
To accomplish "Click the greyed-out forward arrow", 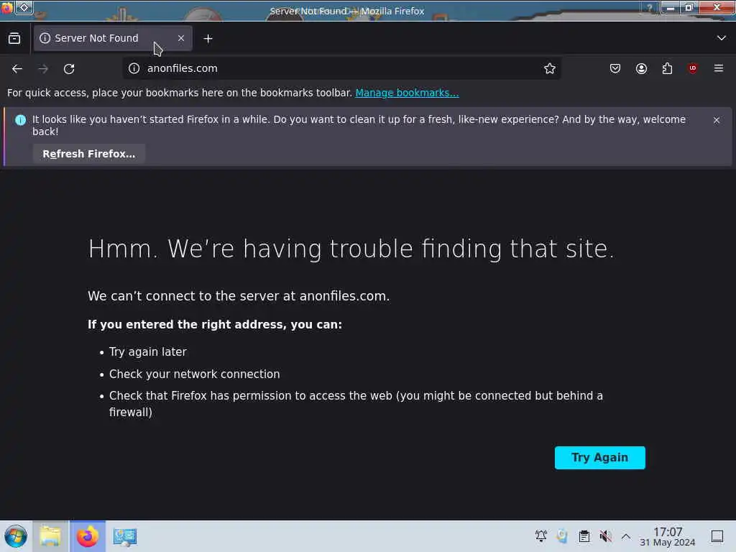I will point(43,68).
